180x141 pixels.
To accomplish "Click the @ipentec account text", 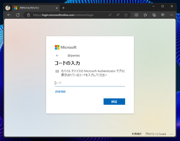I will (x=74, y=55).
